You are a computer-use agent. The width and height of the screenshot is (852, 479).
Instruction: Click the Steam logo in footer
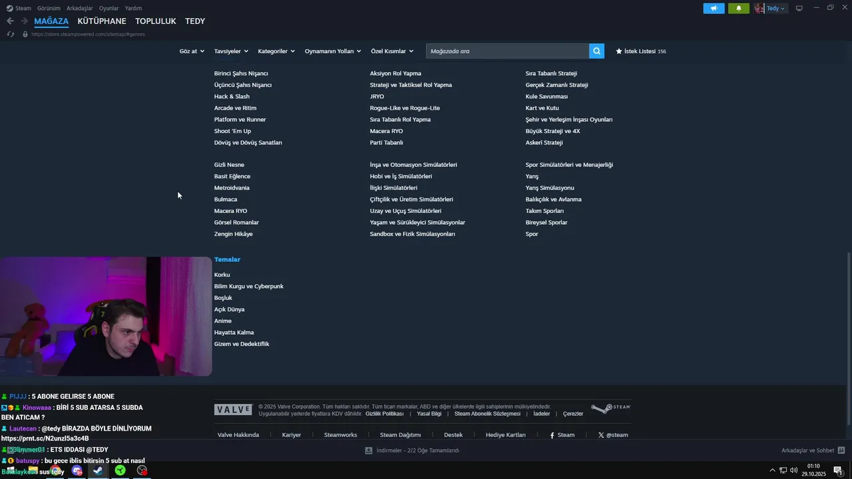click(x=610, y=408)
